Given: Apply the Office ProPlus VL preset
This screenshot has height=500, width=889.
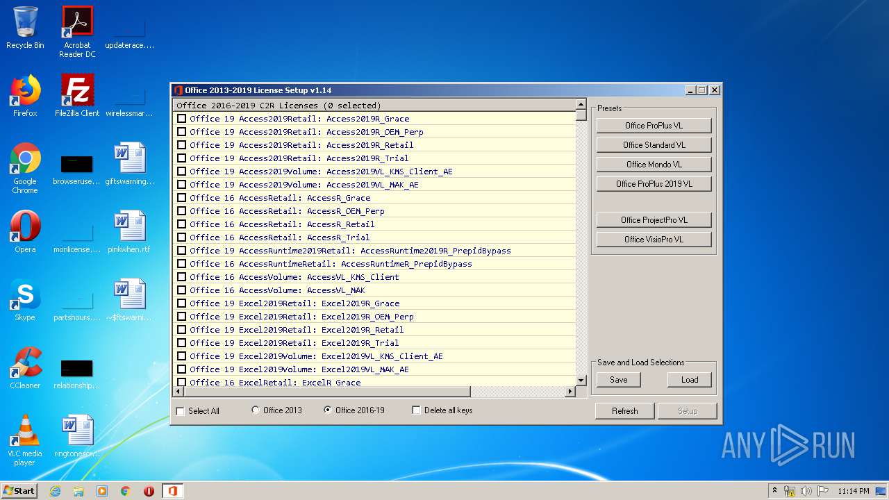Looking at the screenshot, I should click(654, 126).
